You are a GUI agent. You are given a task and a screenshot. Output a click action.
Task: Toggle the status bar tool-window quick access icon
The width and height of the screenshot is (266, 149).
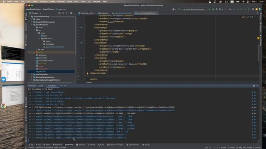[x=26, y=147]
